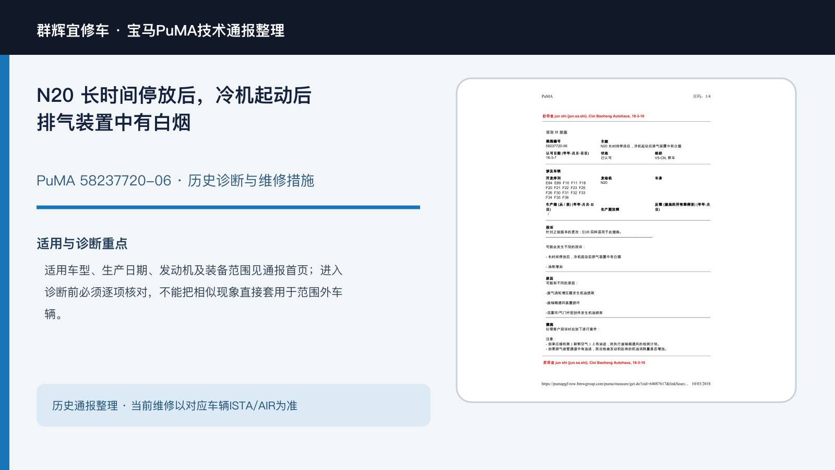Click the paragraph beginning 适用车型、生产日期
835x470 pixels.
(x=194, y=292)
